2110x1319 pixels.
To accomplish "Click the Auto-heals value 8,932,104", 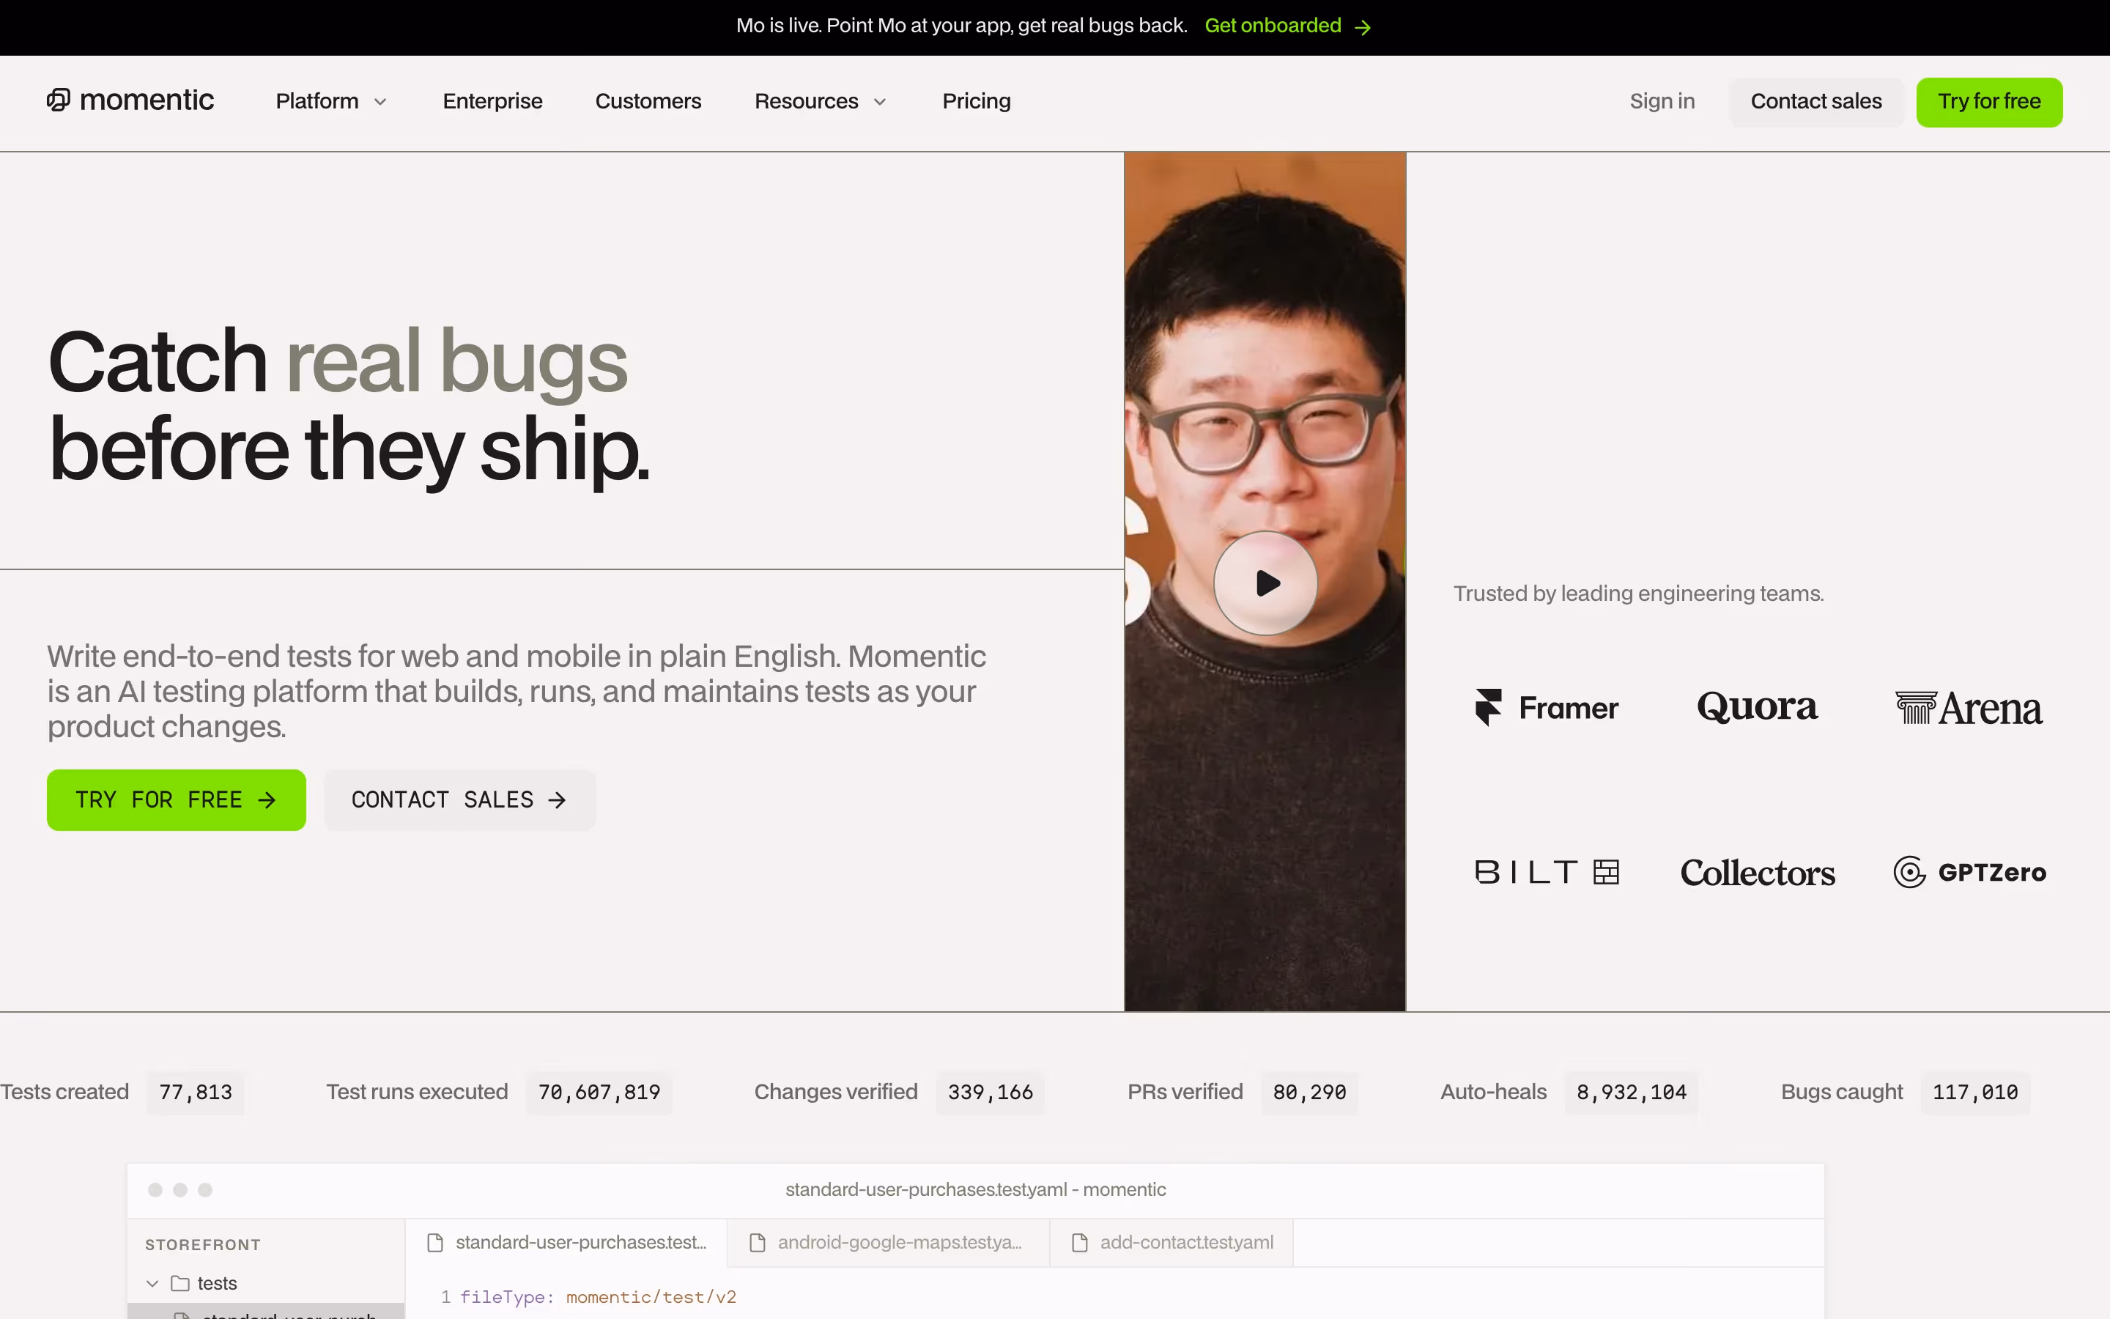I will [x=1632, y=1092].
